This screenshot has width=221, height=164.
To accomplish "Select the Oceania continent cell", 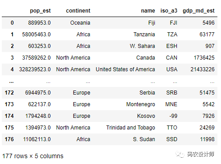I will (80, 23).
